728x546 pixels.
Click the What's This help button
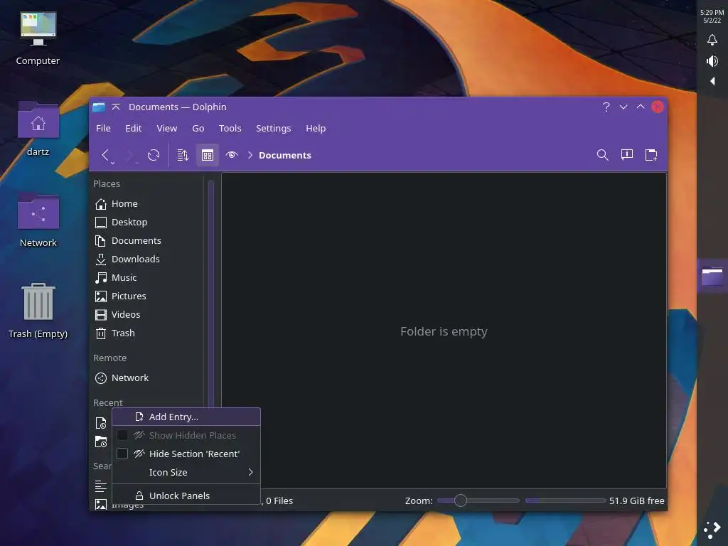(x=606, y=107)
